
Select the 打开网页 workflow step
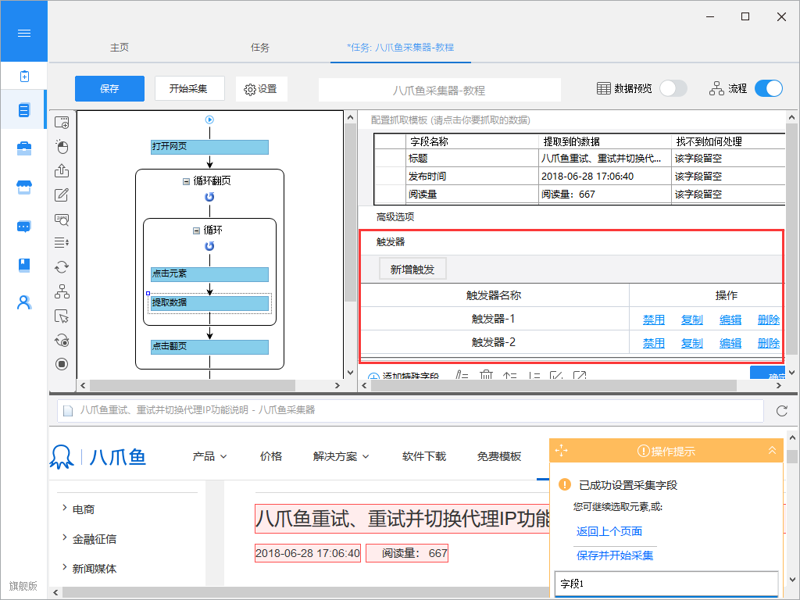tap(209, 147)
